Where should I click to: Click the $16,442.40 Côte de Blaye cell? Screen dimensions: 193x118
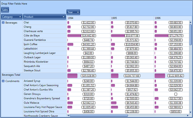[88, 36]
